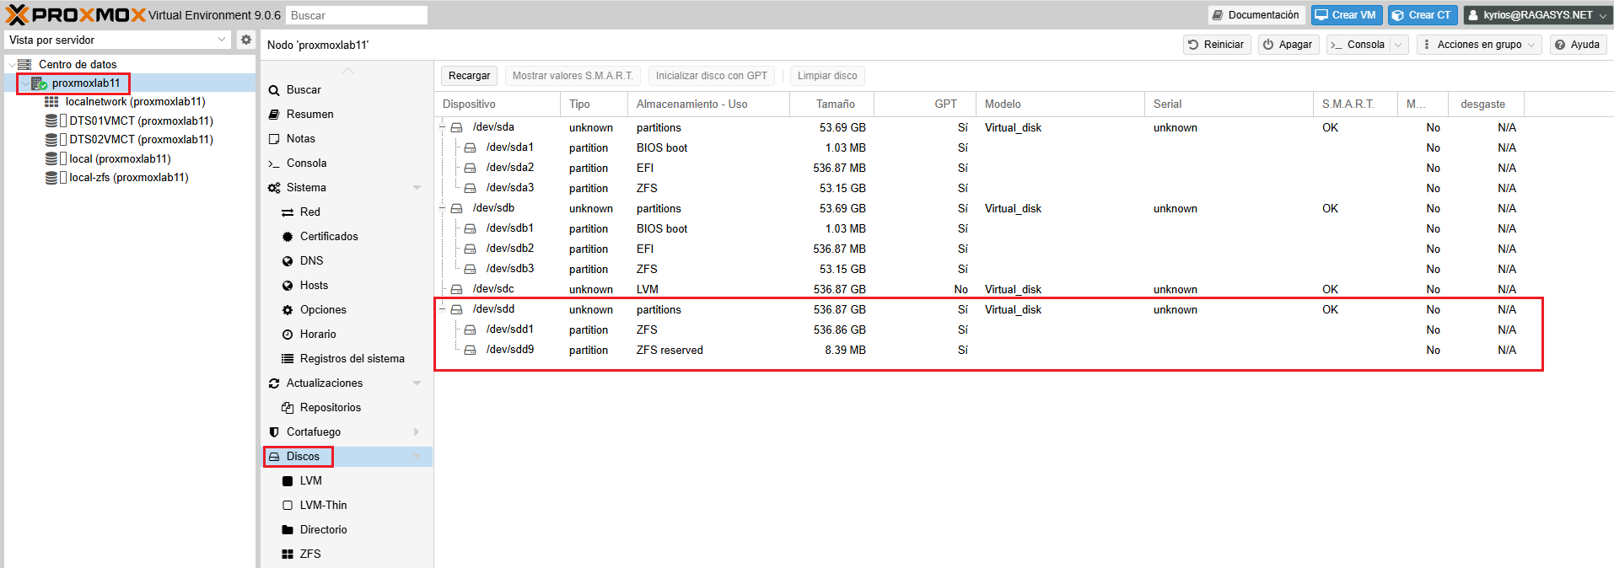Viewport: 1614px width, 568px height.
Task: Click the Crear CT button
Action: point(1423,15)
